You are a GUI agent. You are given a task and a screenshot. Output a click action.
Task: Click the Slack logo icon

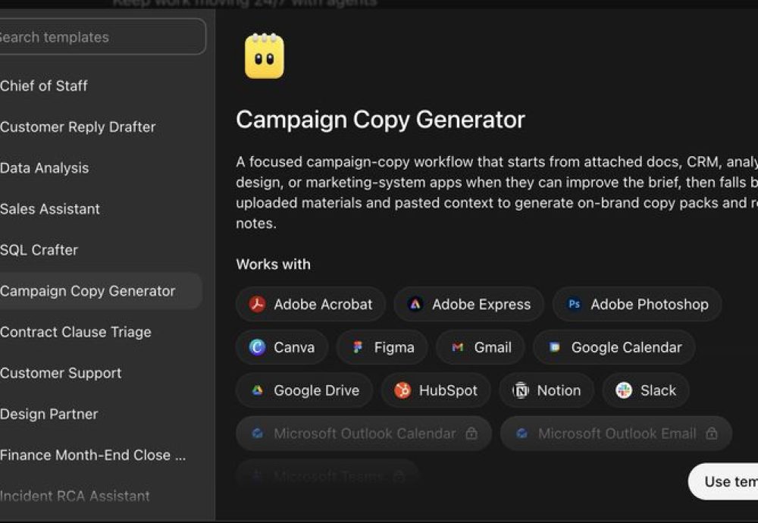pos(624,390)
